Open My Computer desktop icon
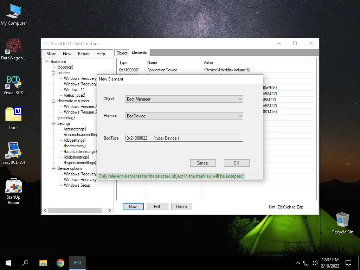The width and height of the screenshot is (360, 270). [x=14, y=15]
